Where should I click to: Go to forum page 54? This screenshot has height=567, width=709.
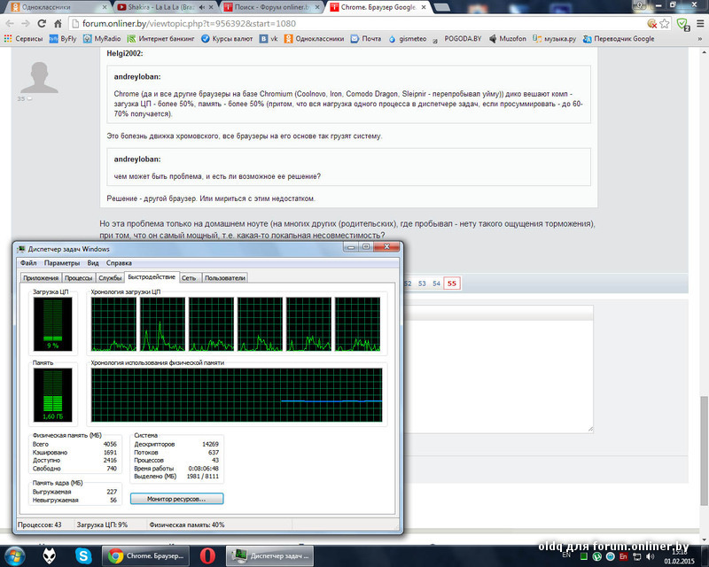[x=436, y=283]
